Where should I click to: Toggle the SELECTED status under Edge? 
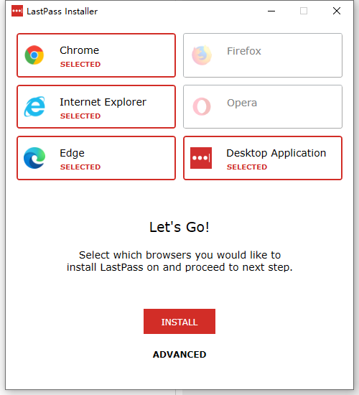coord(80,167)
